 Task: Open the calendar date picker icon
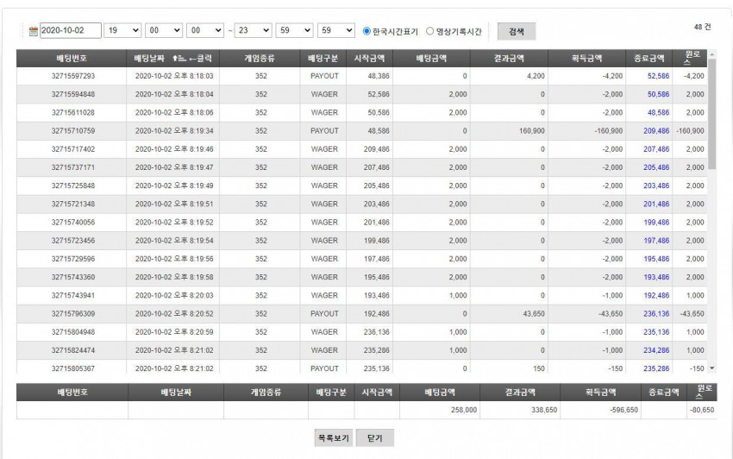(x=33, y=31)
